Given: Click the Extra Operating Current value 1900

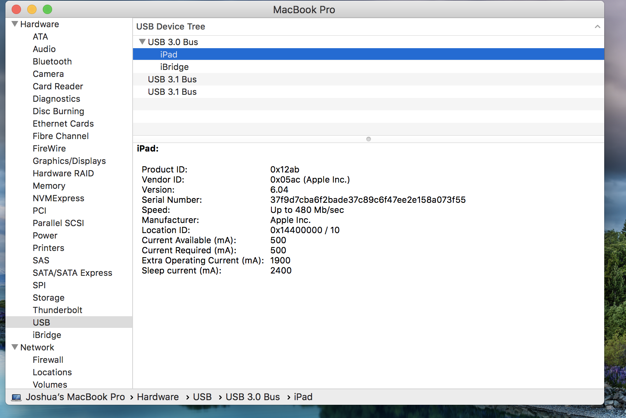Looking at the screenshot, I should (280, 260).
